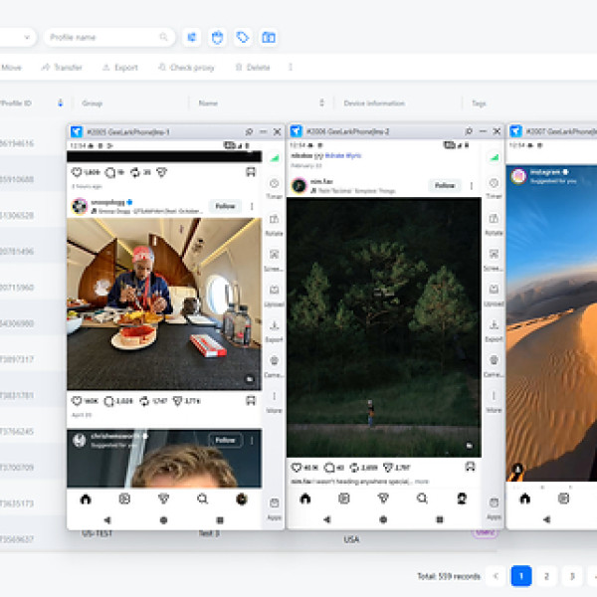Viewport: 597px width, 597px height.
Task: Click the Upload icon in phone-1 sidebar
Action: pos(275,291)
